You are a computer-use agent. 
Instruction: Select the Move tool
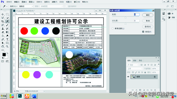(x=2, y=14)
